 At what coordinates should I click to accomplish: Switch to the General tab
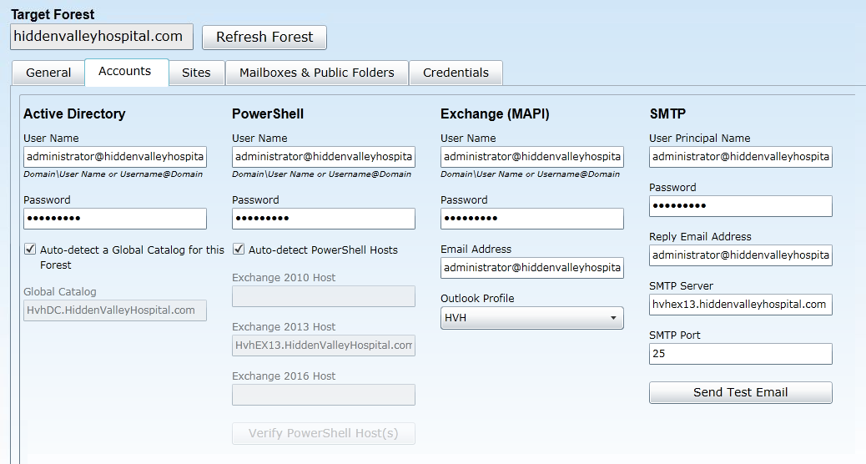(48, 73)
